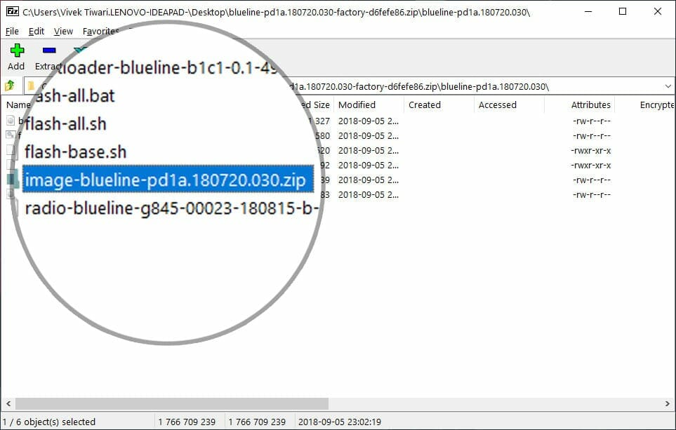Select the image-blueline-pd1a.180720.030.zip file

166,180
